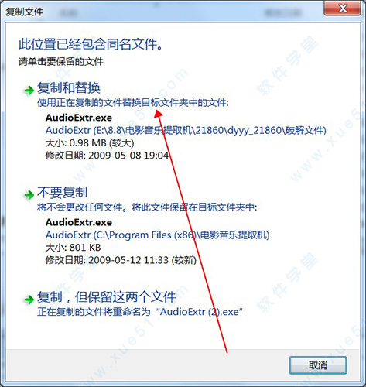The height and width of the screenshot is (387, 366).
Task: Click green arrow beside 不要复制
Action: (29, 194)
